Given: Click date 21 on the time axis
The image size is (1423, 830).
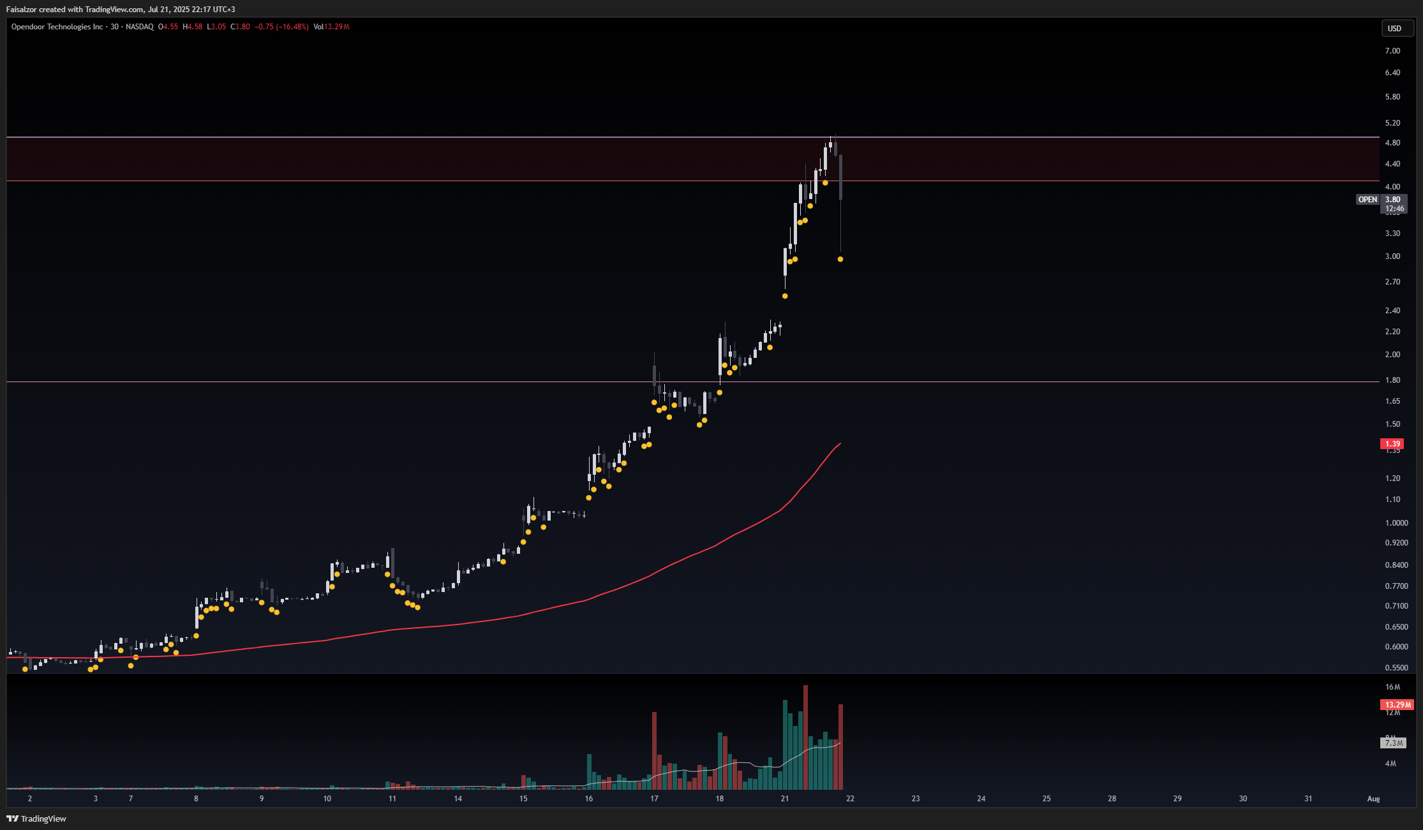Looking at the screenshot, I should (x=785, y=799).
